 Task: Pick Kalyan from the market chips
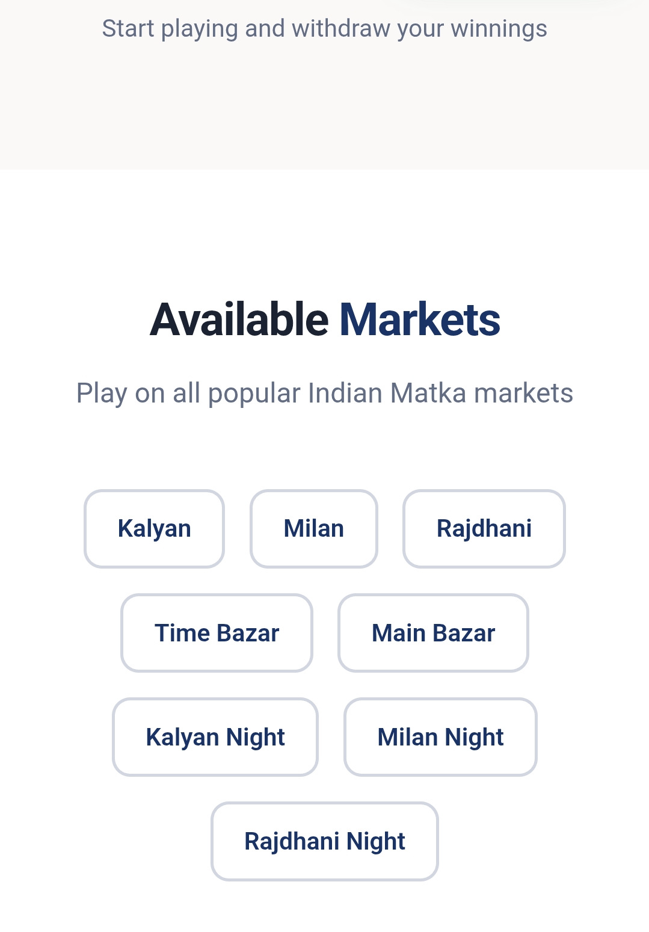[x=154, y=529]
